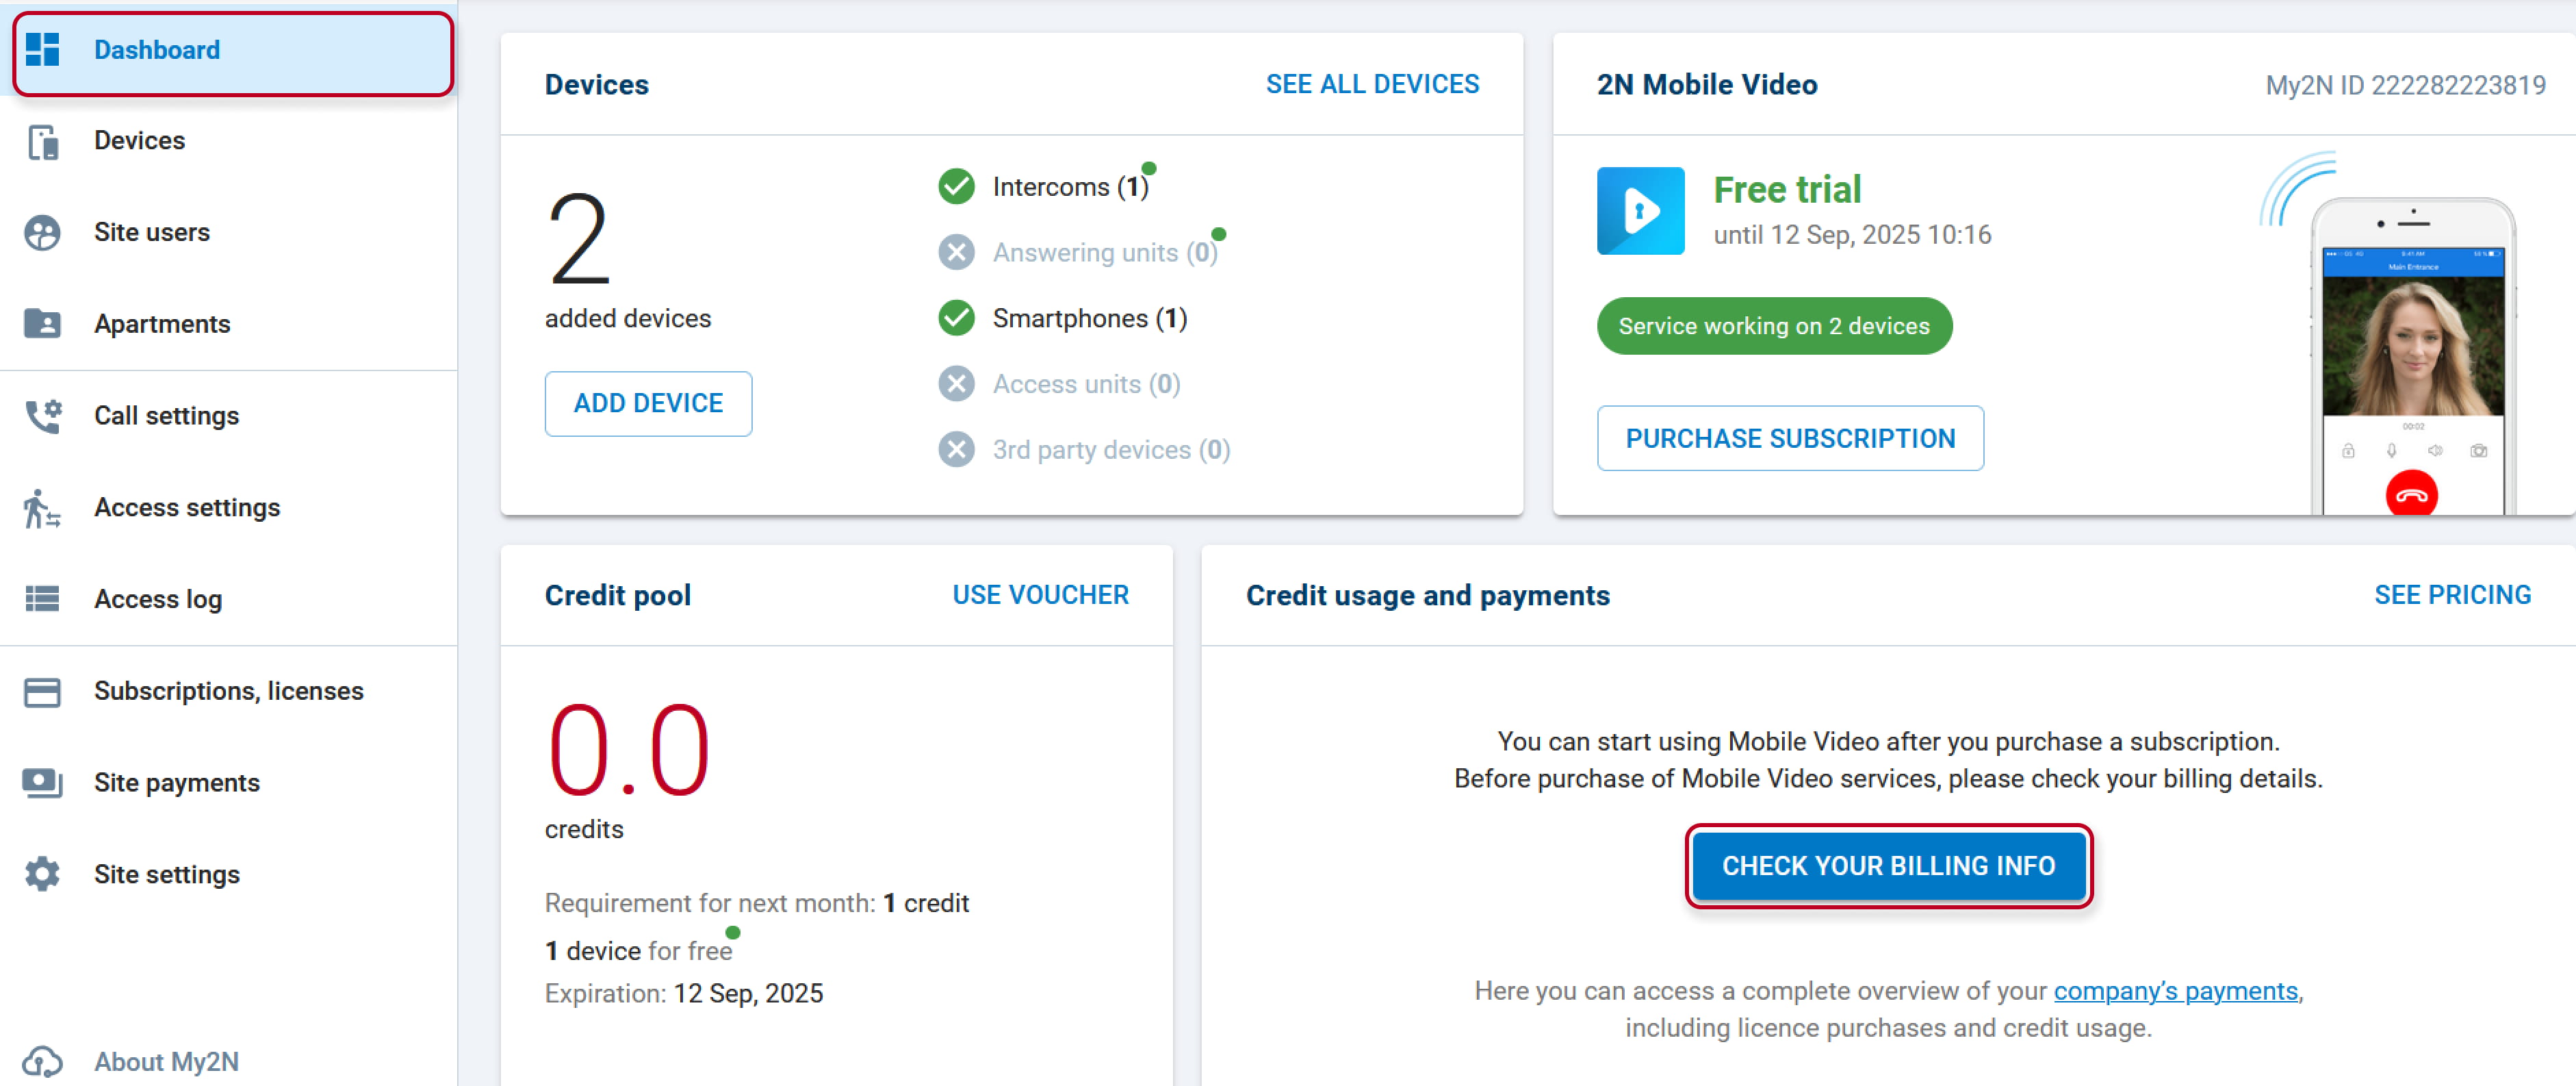Click the Dashboard grid icon
The width and height of the screenshot is (2576, 1086).
(42, 49)
